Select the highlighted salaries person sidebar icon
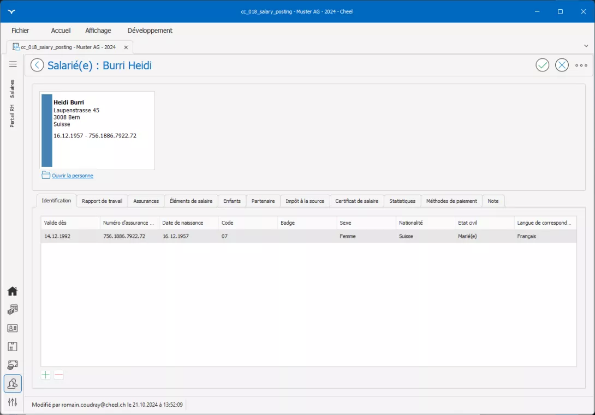Image resolution: width=595 pixels, height=415 pixels. [x=13, y=383]
